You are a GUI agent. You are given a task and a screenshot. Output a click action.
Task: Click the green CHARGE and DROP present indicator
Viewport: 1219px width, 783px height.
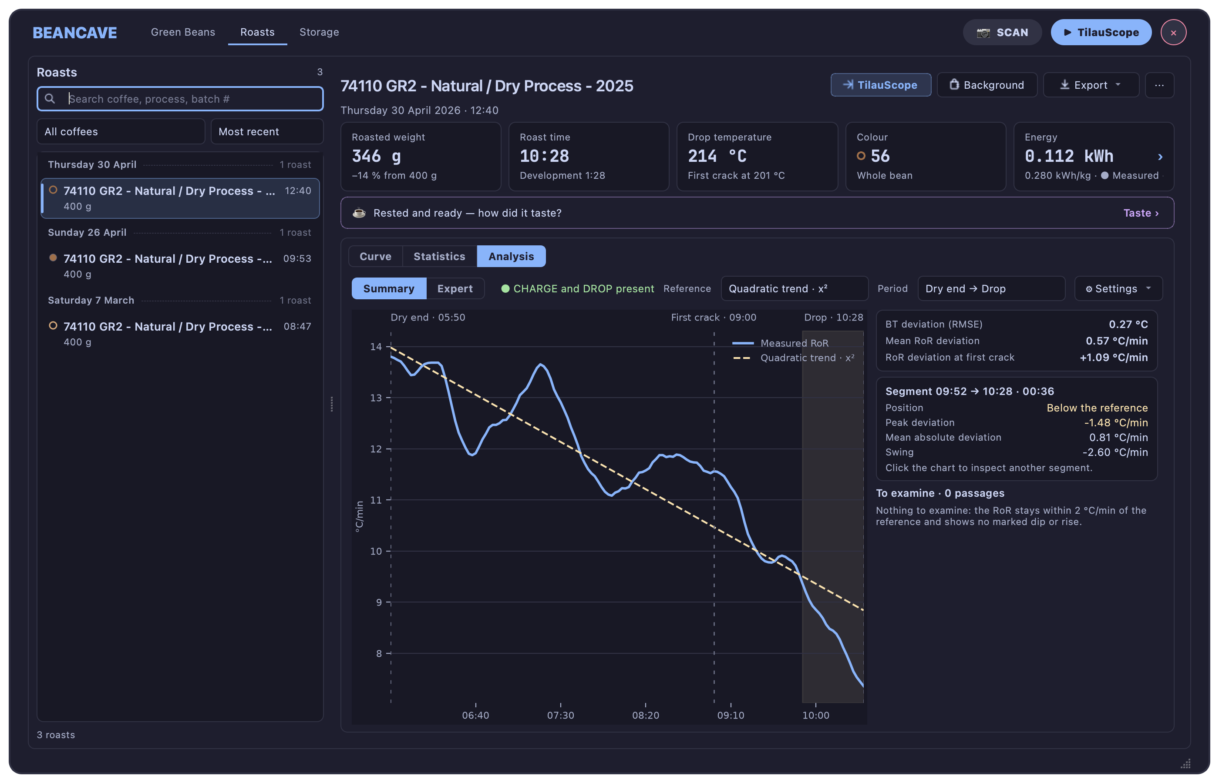[577, 289]
